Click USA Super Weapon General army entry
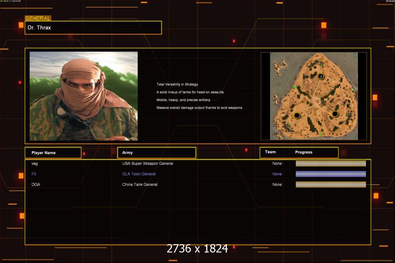Viewport: 395px width, 263px height. tap(147, 163)
